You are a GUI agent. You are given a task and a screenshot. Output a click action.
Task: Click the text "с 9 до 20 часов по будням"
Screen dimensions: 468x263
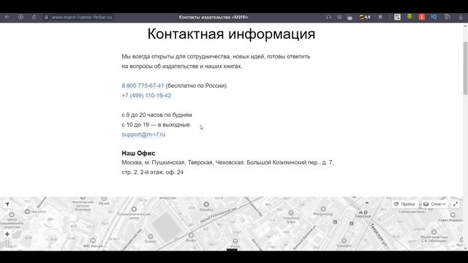(156, 115)
